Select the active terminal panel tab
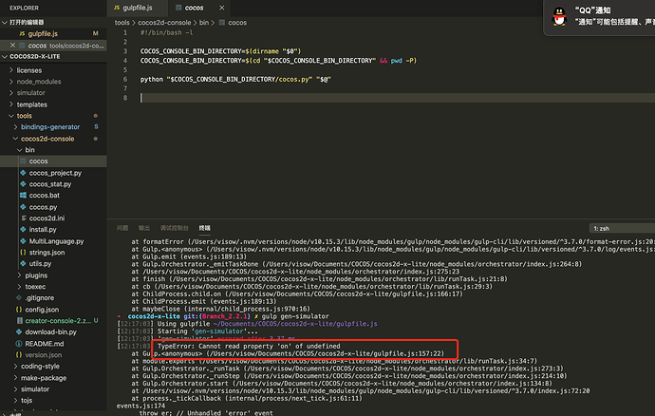655x416 pixels. [205, 228]
